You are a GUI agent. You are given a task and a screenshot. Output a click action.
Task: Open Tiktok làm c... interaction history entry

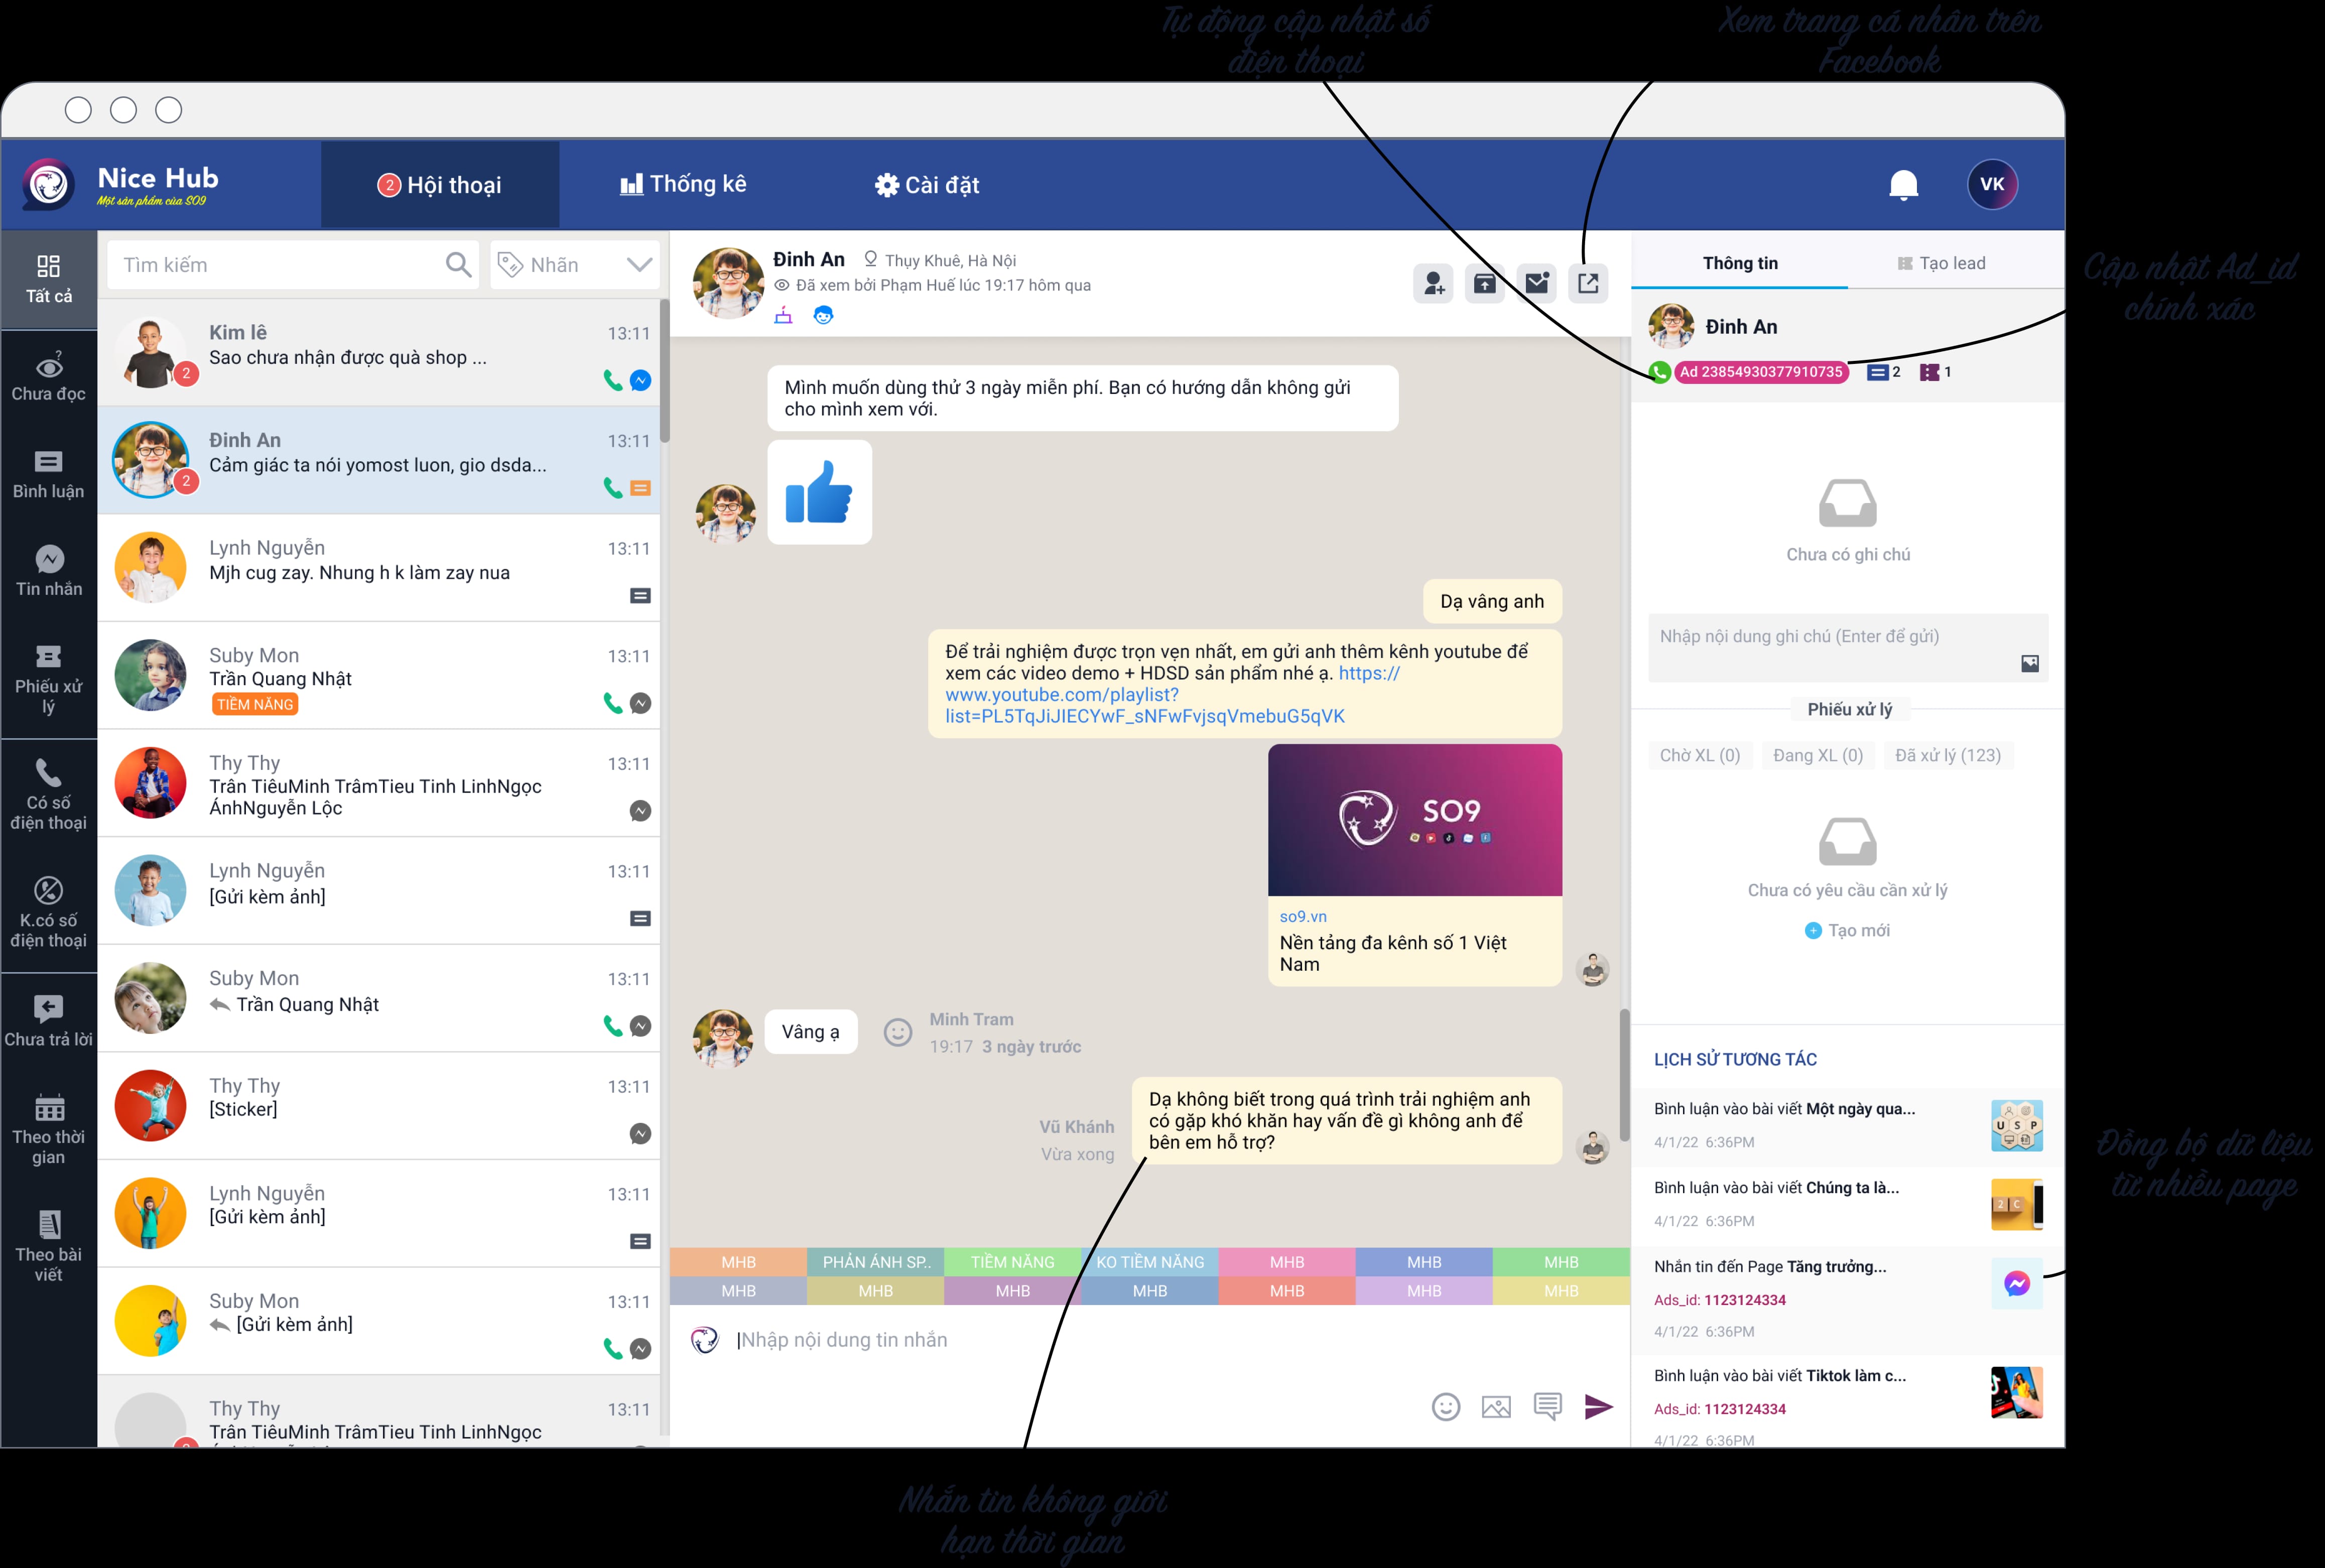pos(1847,1400)
